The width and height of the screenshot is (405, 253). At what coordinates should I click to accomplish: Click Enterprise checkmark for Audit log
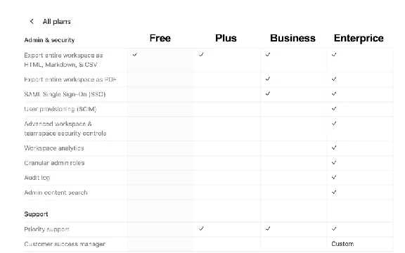point(334,177)
